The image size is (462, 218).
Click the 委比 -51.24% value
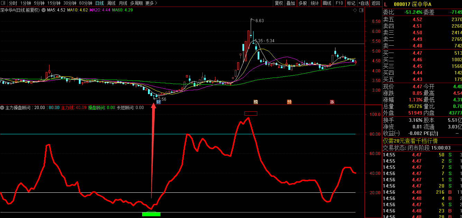click(414, 12)
